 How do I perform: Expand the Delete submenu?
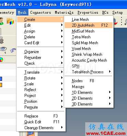point(40,37)
